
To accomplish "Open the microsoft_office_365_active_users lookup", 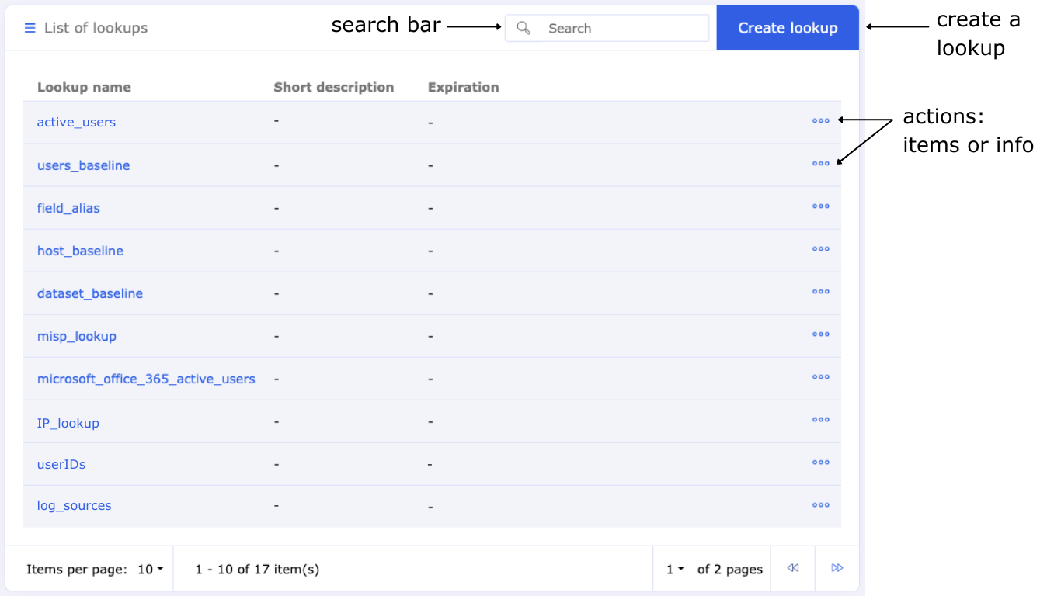I will pos(146,379).
